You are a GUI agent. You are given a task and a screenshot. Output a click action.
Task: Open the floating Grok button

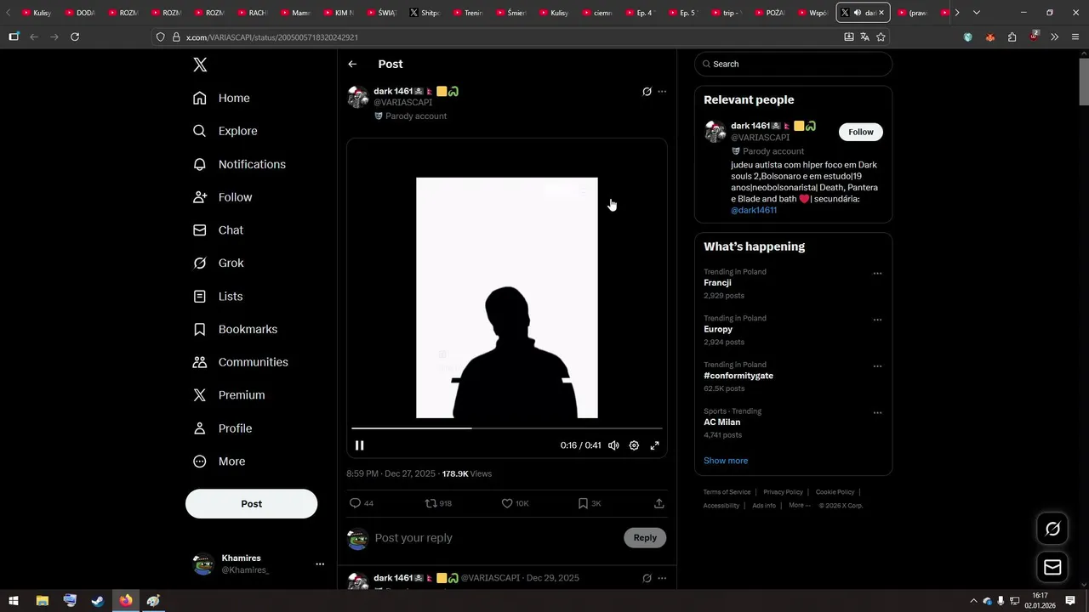click(1052, 529)
